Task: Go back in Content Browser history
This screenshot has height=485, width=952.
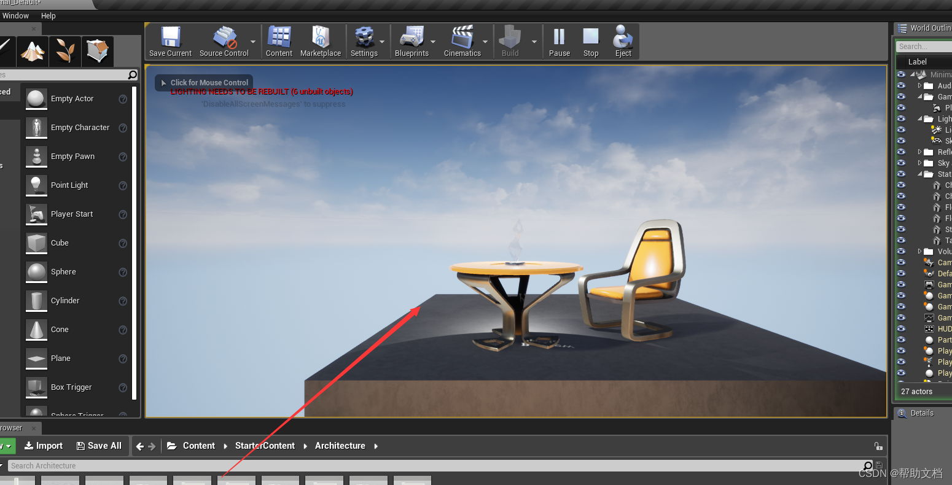Action: coord(140,446)
